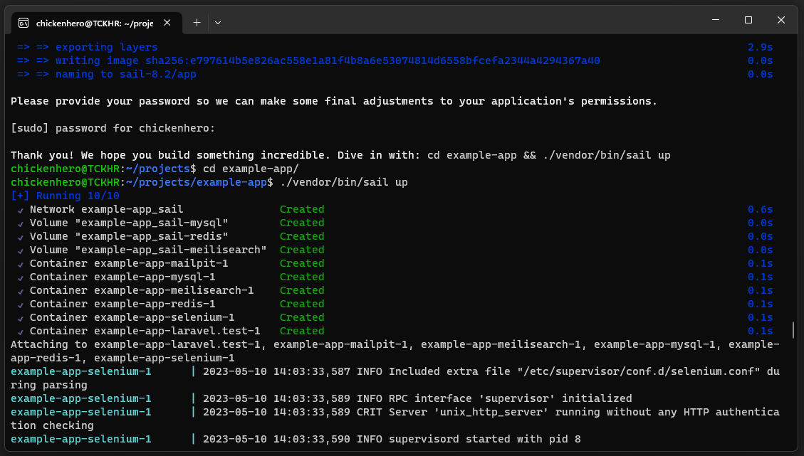The height and width of the screenshot is (456, 804).
Task: Click the checkmark beside Volume example-app-sail-meilisearch
Action: (x=20, y=250)
